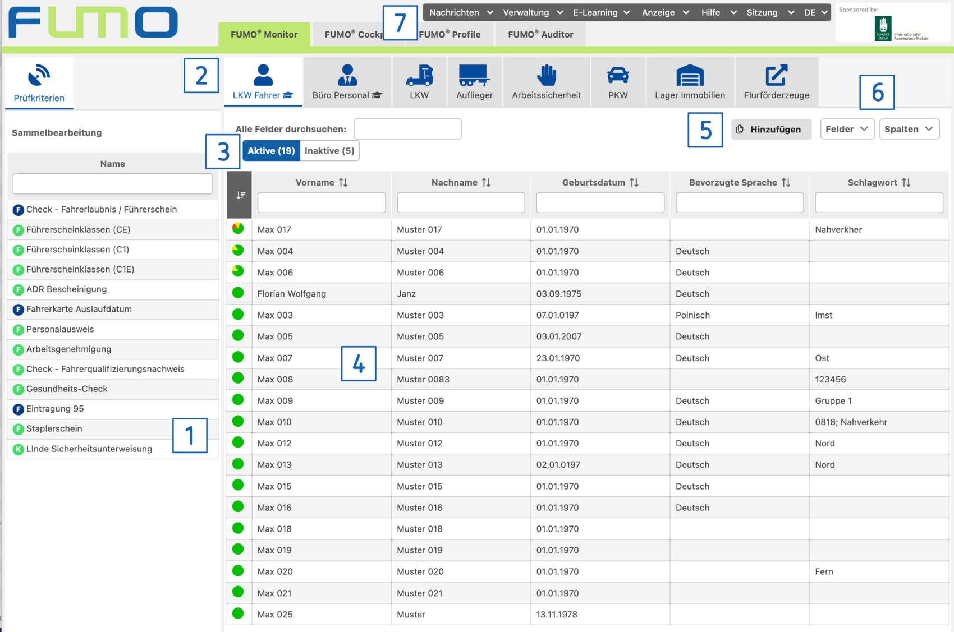This screenshot has width=954, height=632.
Task: Expand the Felder dropdown
Action: point(846,129)
